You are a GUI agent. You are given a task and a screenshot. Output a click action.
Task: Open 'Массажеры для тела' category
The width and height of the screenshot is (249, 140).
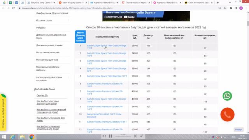tap(47, 60)
